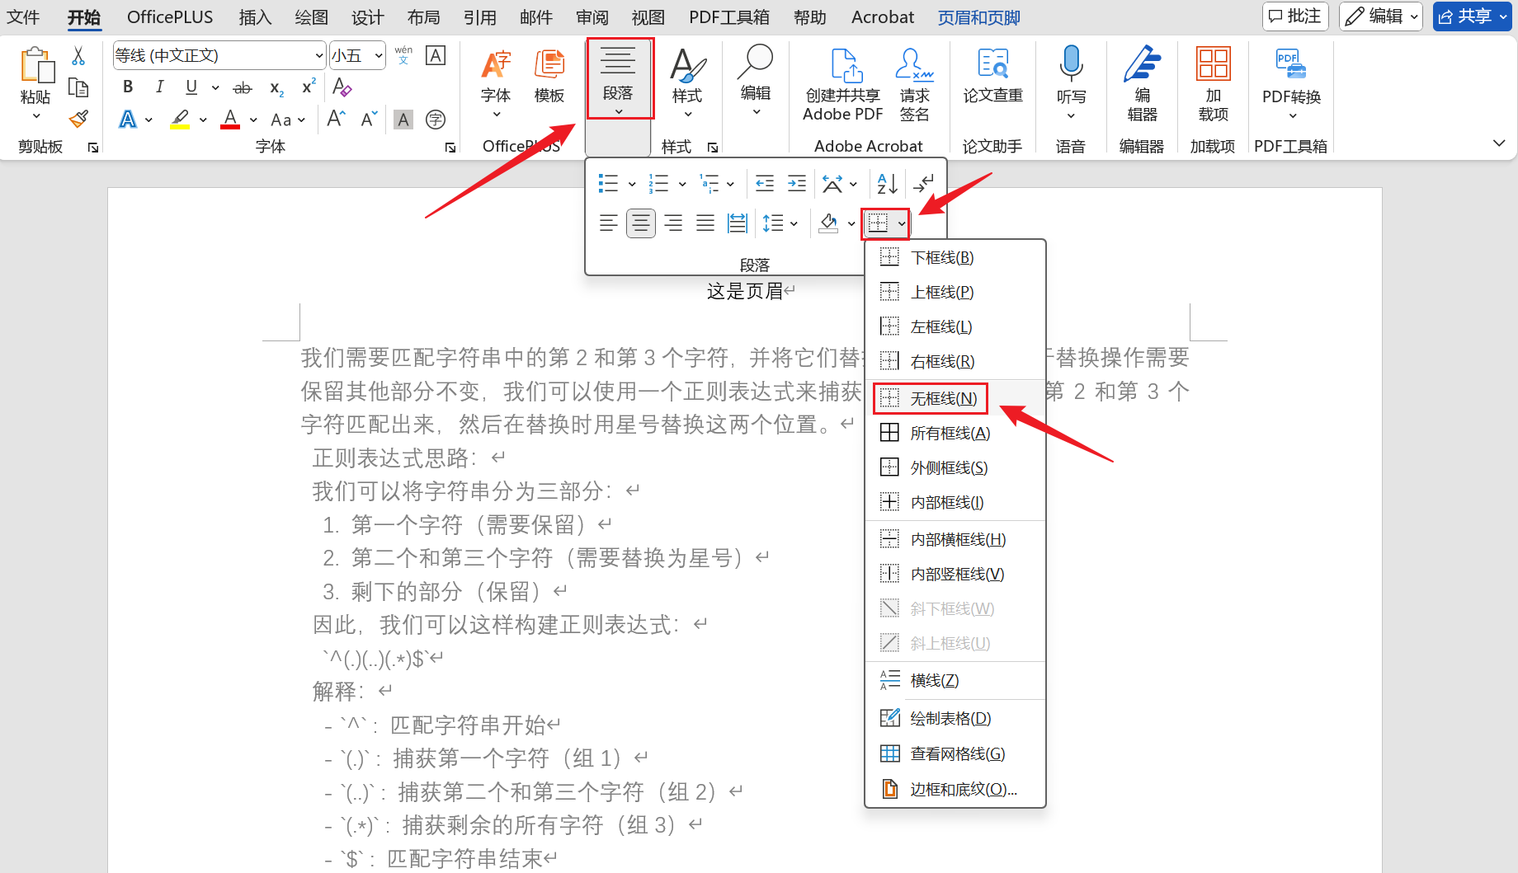Toggle Bold formatting
Viewport: 1518px width, 873px height.
(128, 87)
